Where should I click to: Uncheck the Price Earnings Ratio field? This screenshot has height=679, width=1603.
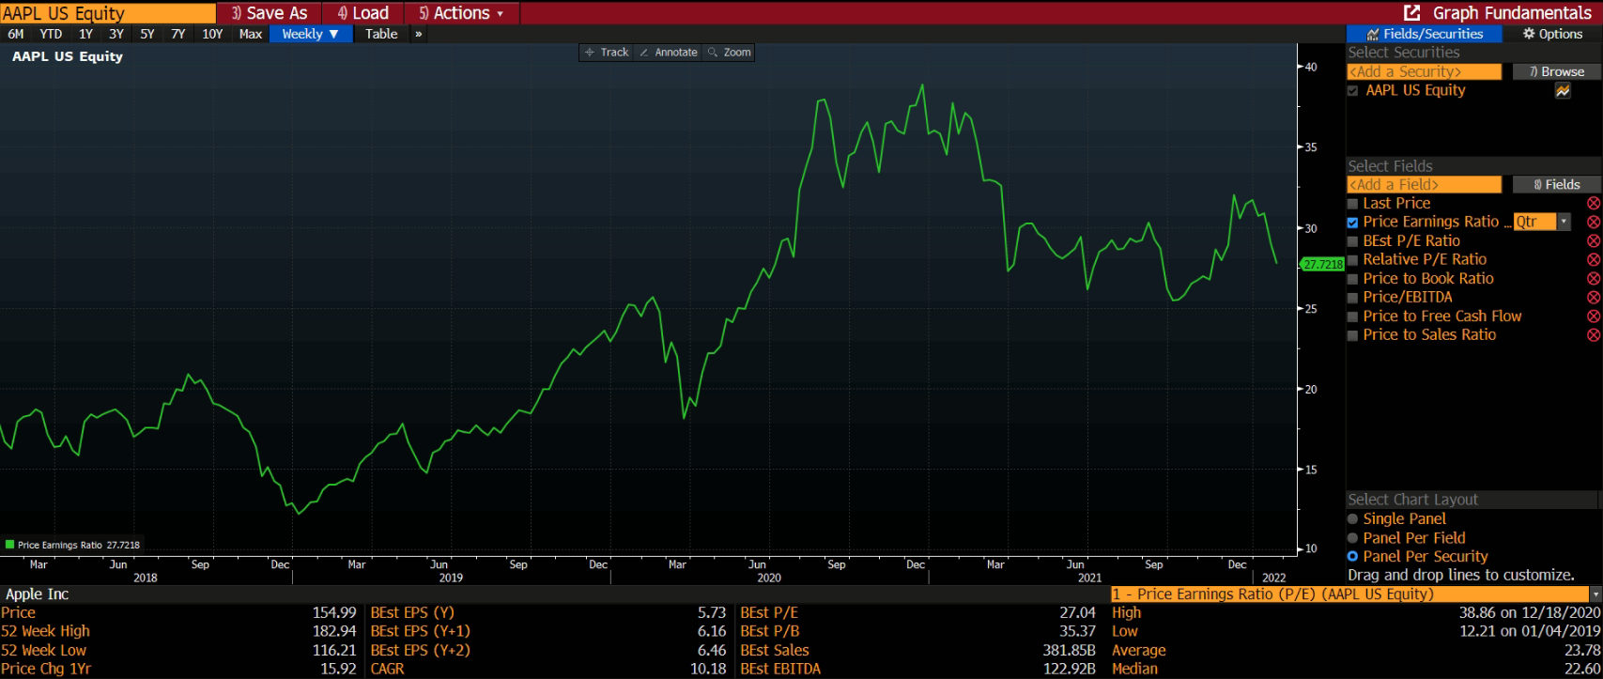(x=1353, y=223)
